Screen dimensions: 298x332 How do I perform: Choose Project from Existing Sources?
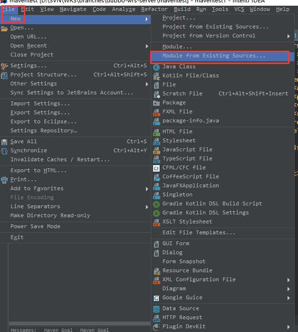(x=215, y=27)
